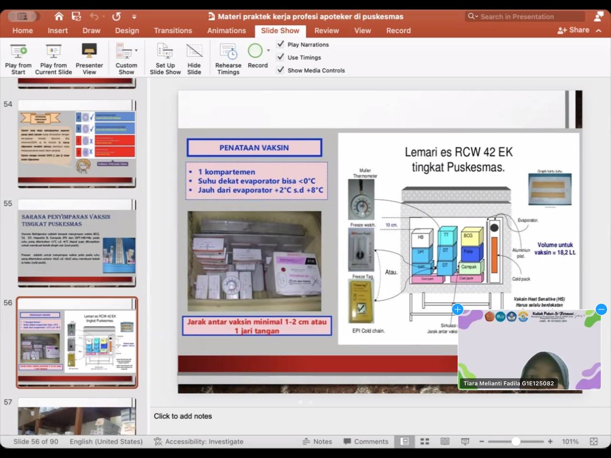Click the Set Up Slide Show icon
611x458 pixels.
coord(165,52)
